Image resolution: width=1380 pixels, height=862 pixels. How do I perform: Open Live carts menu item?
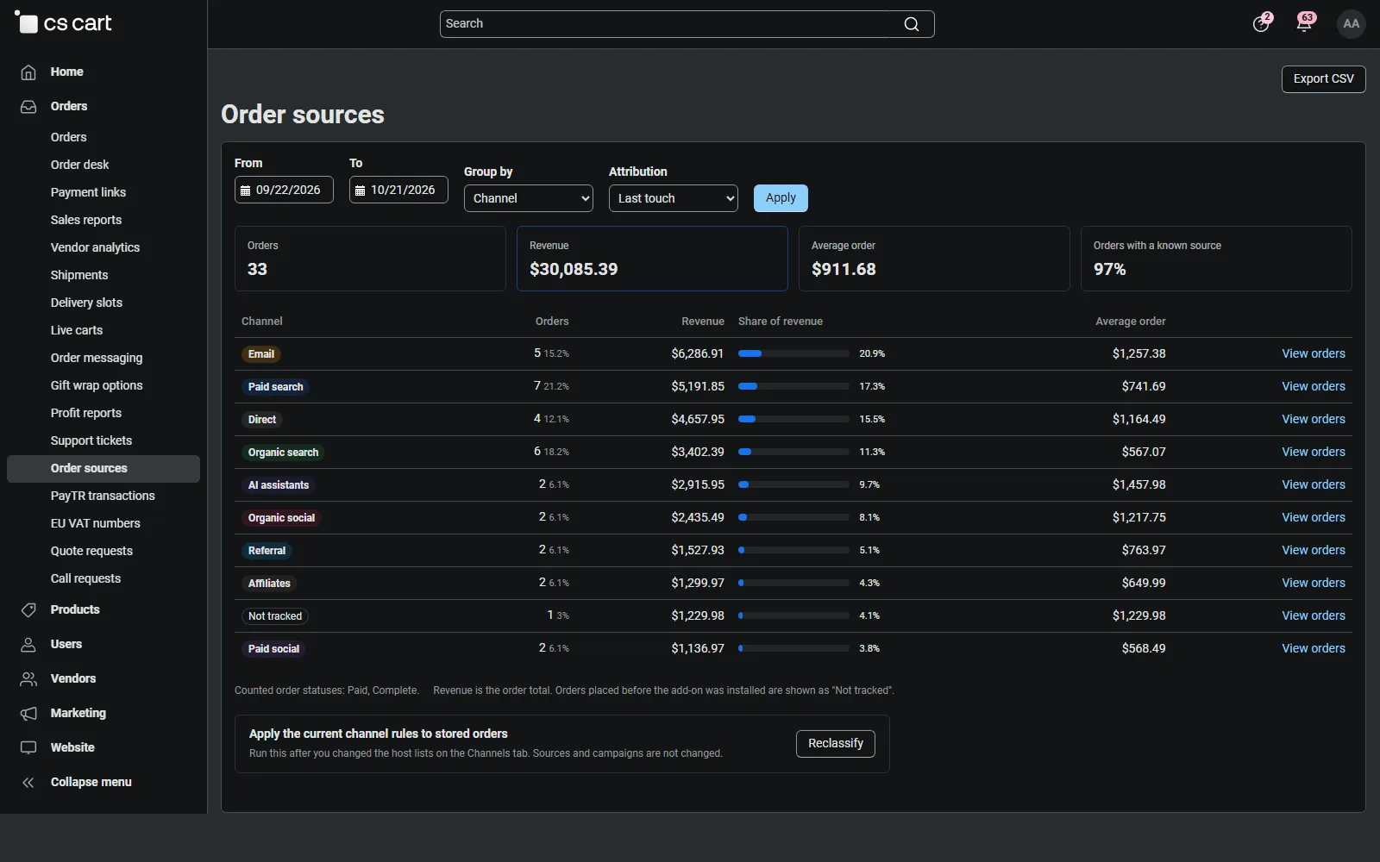[77, 330]
